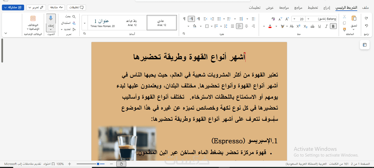374x168 pixels.
Task: Apply the بلا تباعد No Spacing style
Action: (132, 23)
